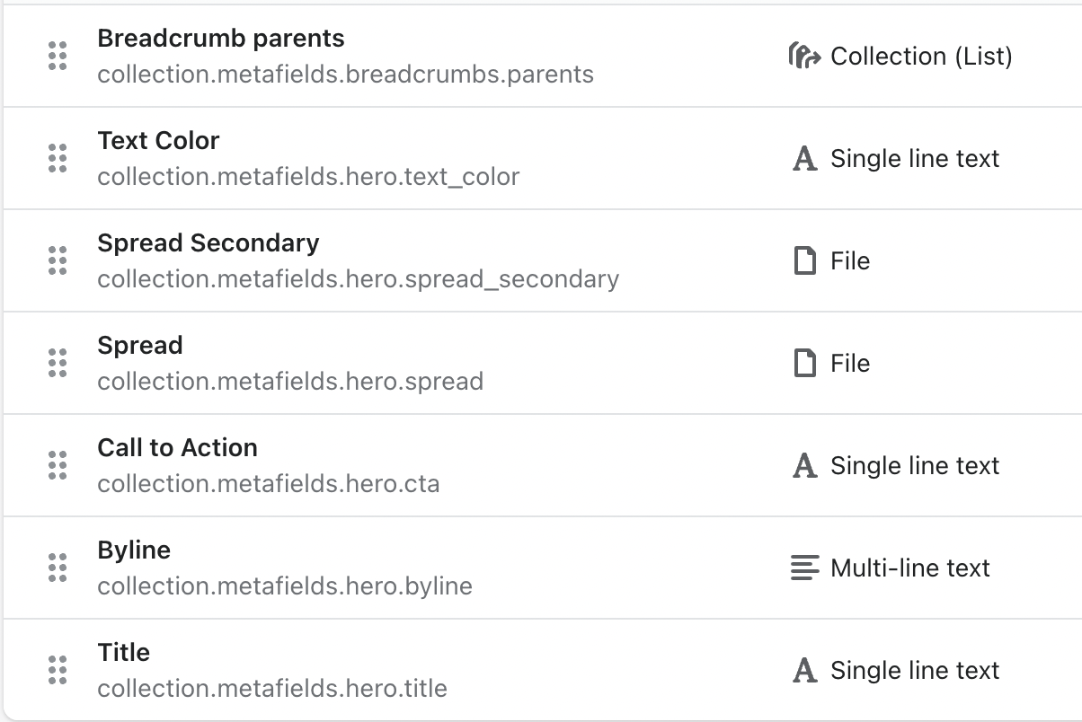Click the File type icon for Spread
Image resolution: width=1082 pixels, height=722 pixels.
805,363
